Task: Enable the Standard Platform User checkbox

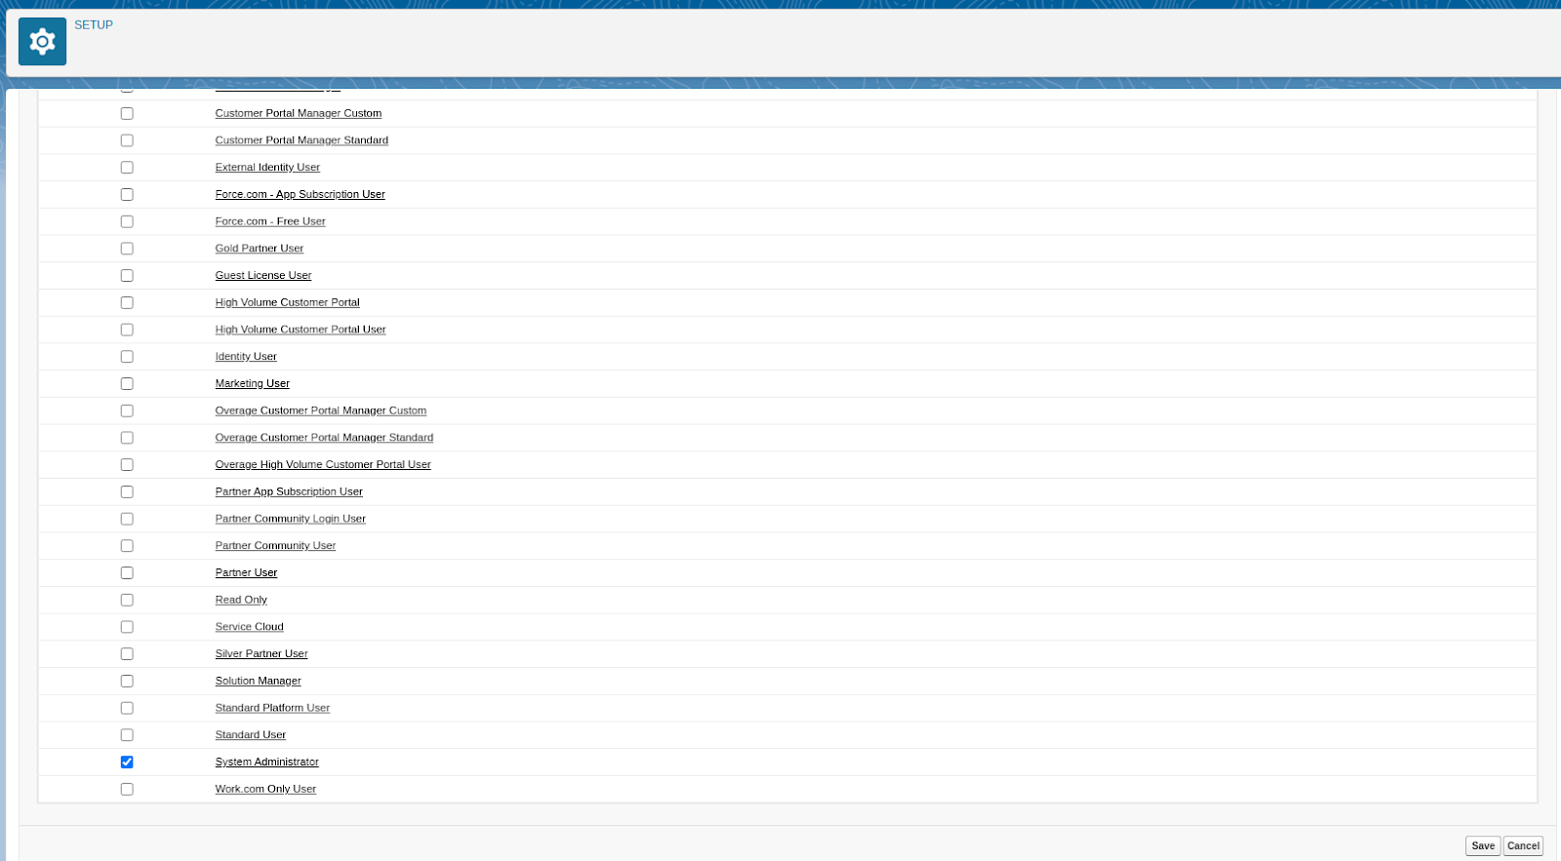Action: click(127, 709)
